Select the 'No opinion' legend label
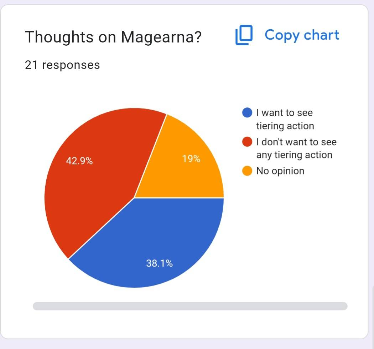The image size is (374, 349). point(280,171)
